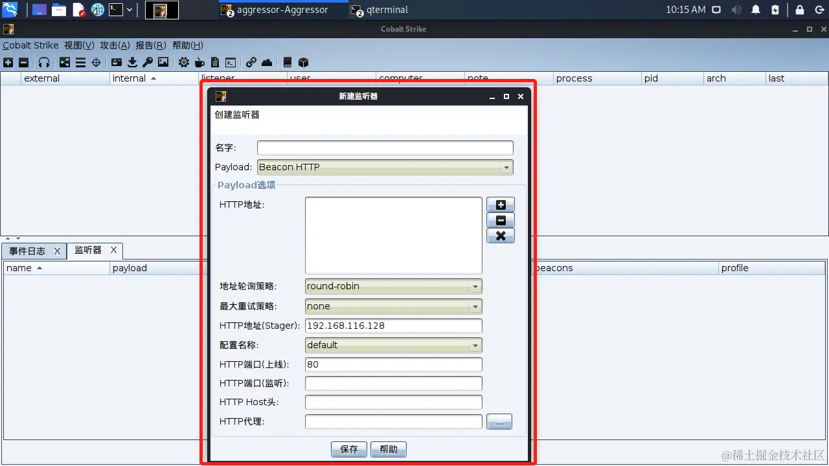
Task: Show the target table crosshair icon
Action: [x=97, y=62]
